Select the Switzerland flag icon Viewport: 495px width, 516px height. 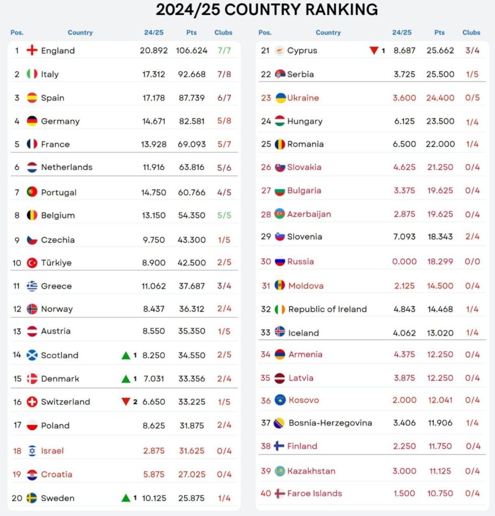click(32, 402)
